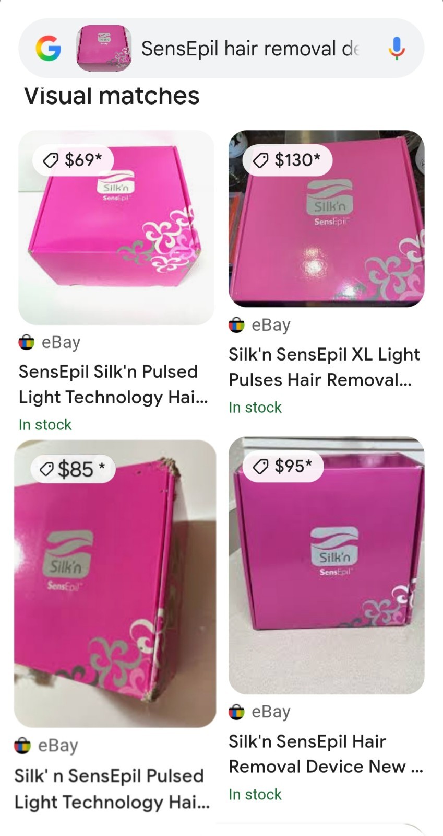Open Silk'n SensEpil XL Light Pulses listing

tap(324, 367)
